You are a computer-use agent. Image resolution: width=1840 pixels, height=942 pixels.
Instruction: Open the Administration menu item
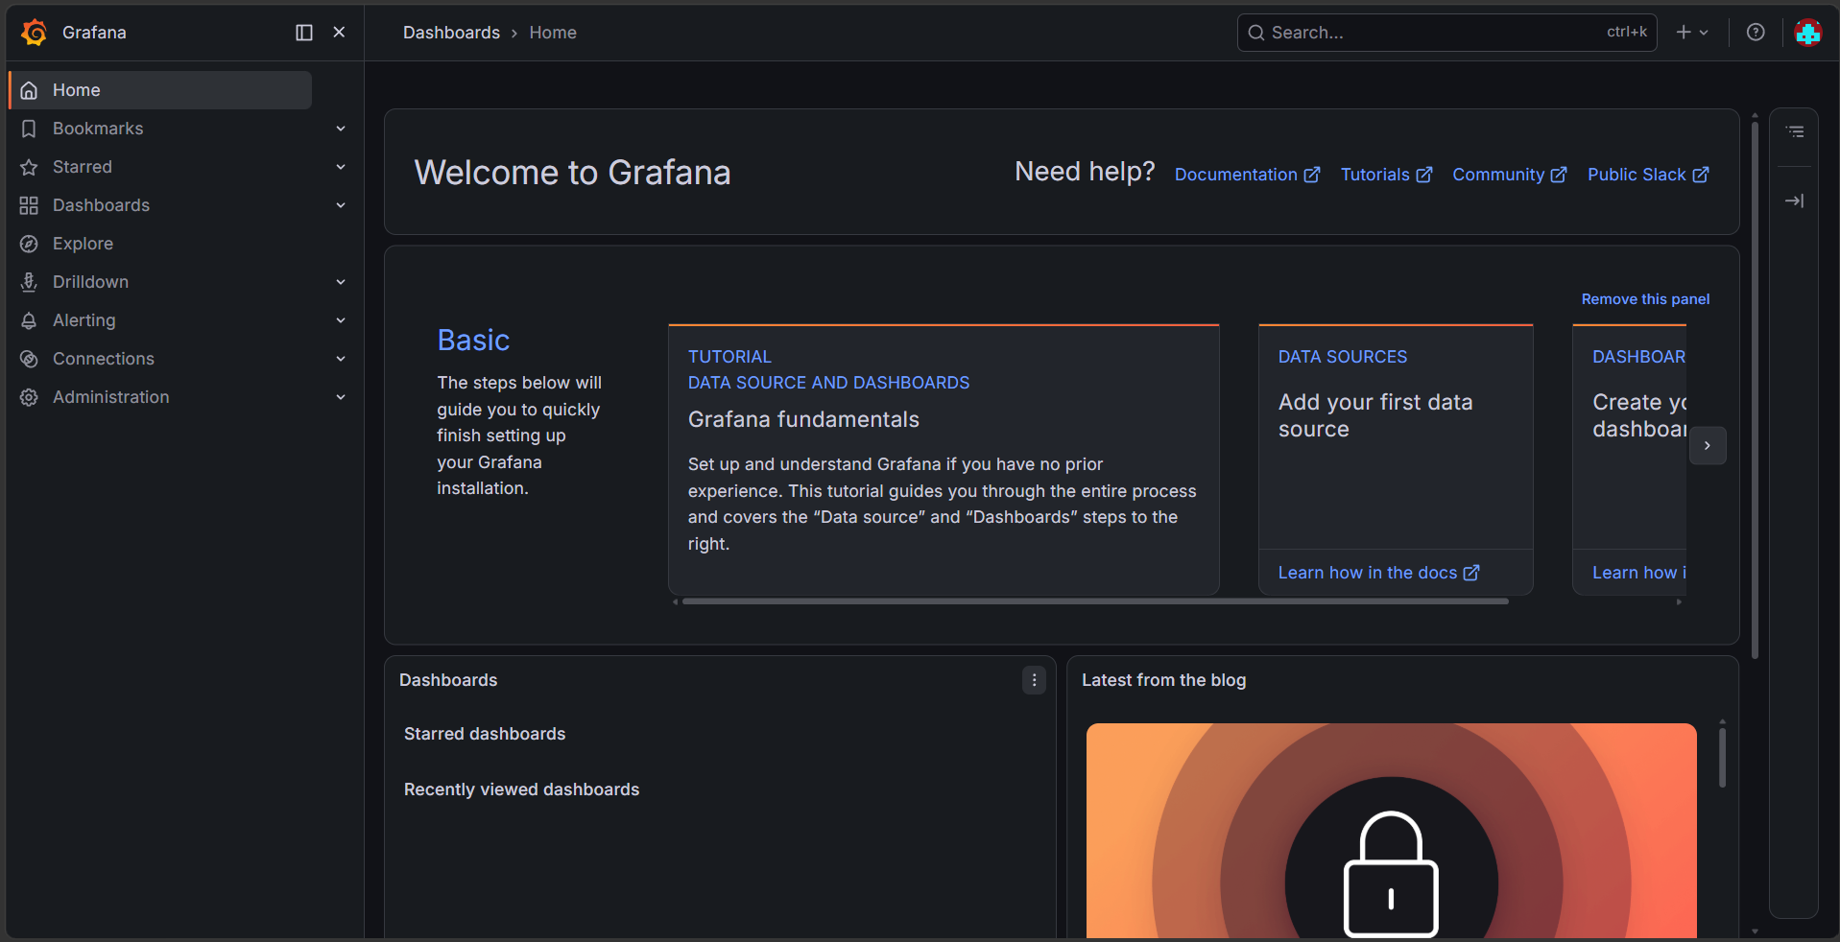coord(110,397)
